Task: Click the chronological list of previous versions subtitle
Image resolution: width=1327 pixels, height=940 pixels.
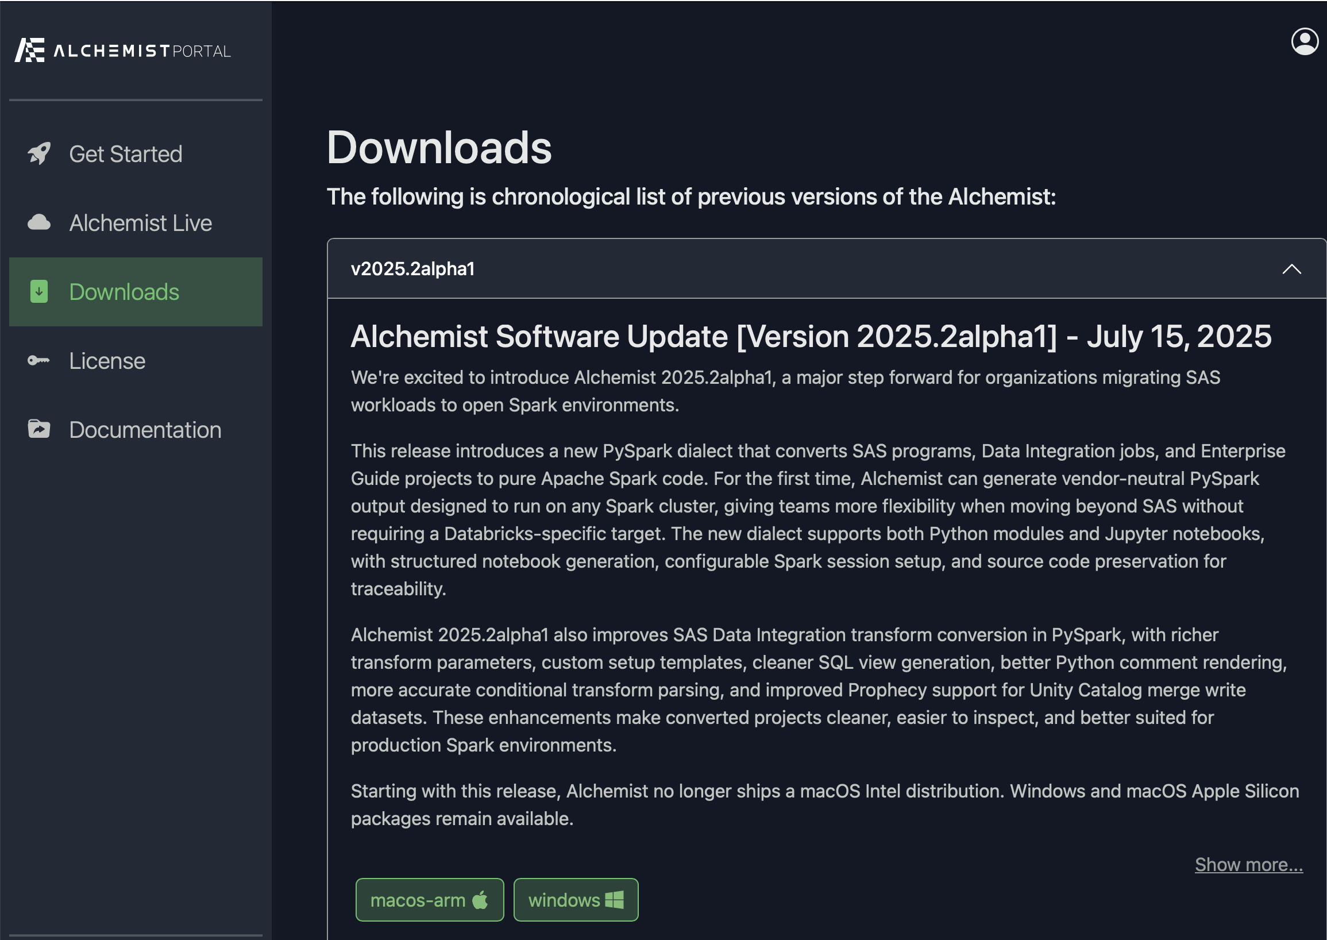Action: point(691,197)
